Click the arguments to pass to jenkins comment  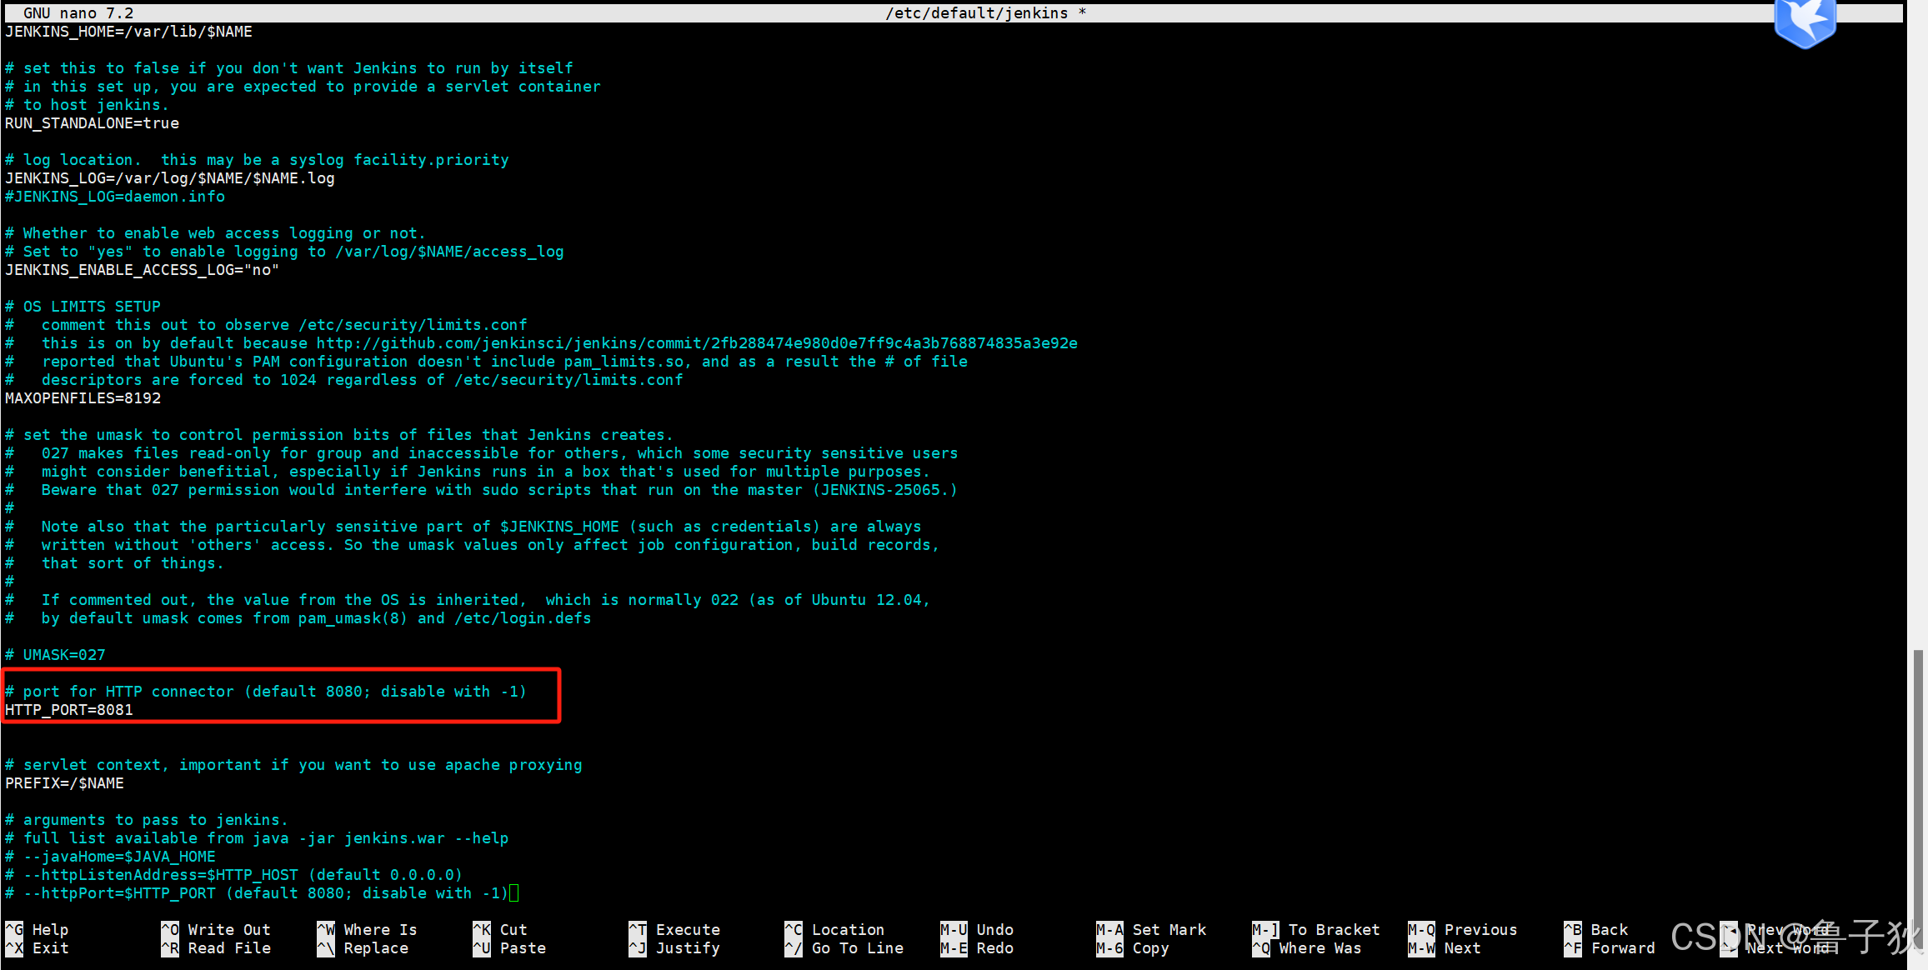(x=147, y=819)
